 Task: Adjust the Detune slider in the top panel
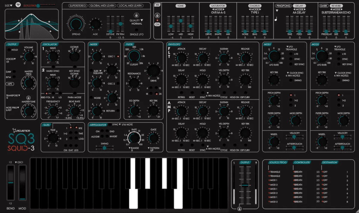(x=110, y=32)
